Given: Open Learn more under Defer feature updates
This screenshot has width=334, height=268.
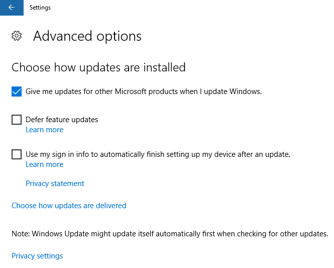Looking at the screenshot, I should click(x=44, y=130).
